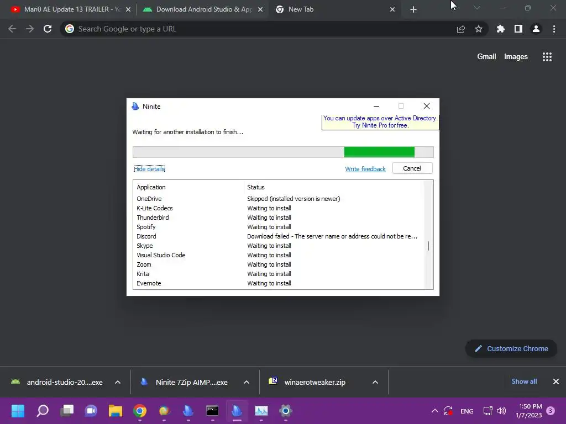This screenshot has width=566, height=424.
Task: Bookmark this tab with the star icon
Action: 479,29
